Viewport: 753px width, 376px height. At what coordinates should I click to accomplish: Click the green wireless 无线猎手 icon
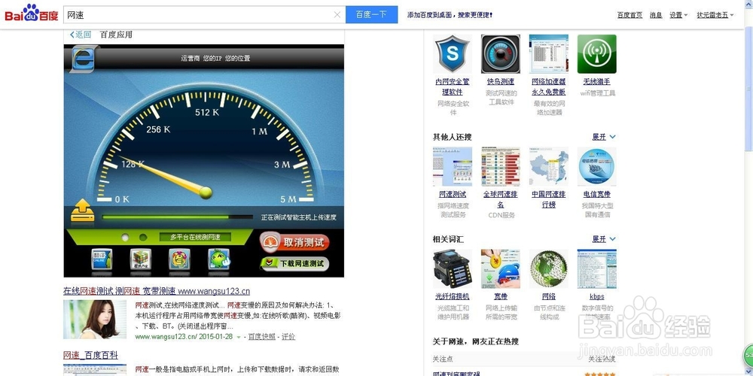[x=596, y=53]
